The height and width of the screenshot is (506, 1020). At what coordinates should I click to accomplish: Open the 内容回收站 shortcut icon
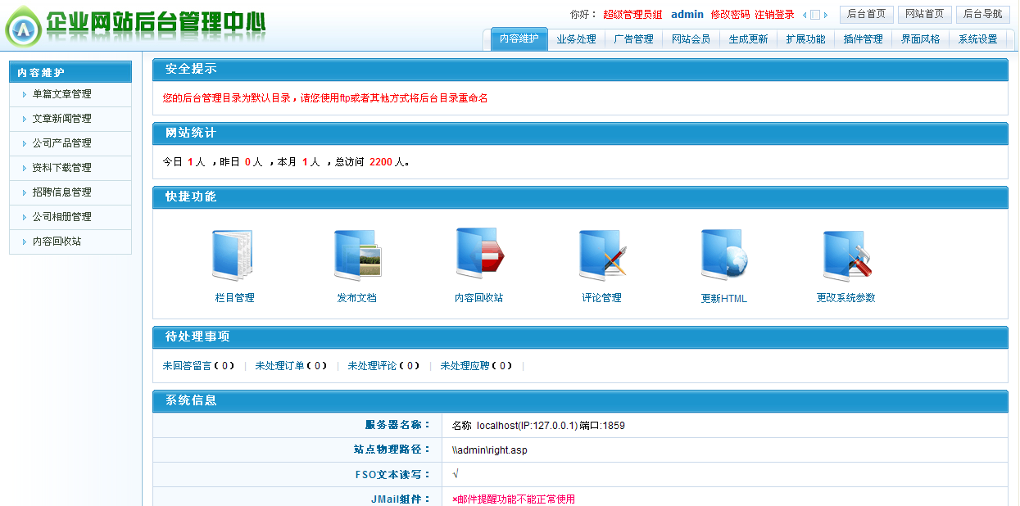click(x=479, y=255)
